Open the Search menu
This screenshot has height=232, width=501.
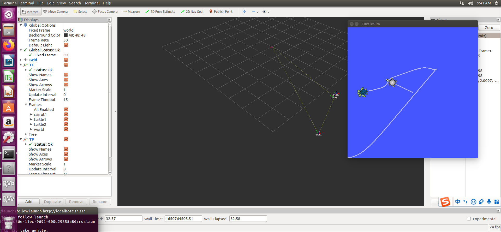[75, 3]
